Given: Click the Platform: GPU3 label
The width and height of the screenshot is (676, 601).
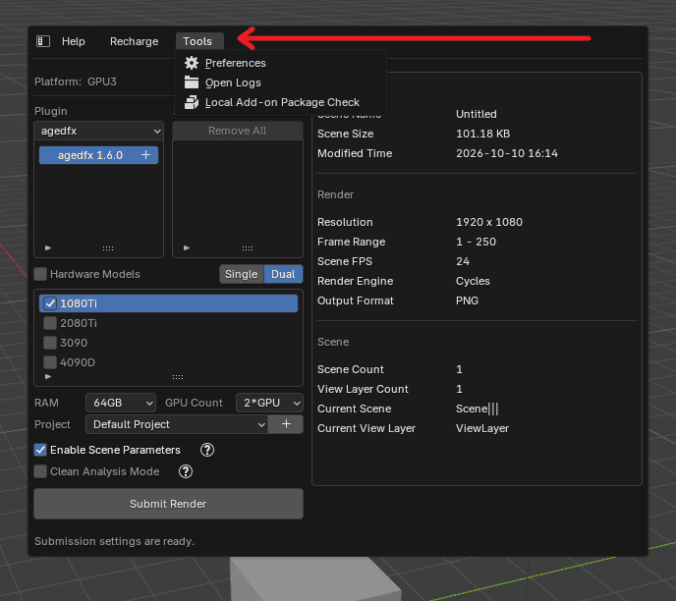Looking at the screenshot, I should tap(76, 82).
